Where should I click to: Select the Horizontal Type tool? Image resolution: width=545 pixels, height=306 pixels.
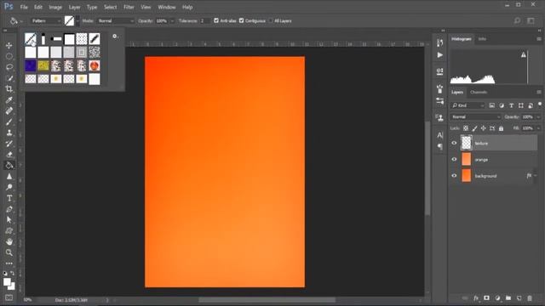tap(9, 198)
